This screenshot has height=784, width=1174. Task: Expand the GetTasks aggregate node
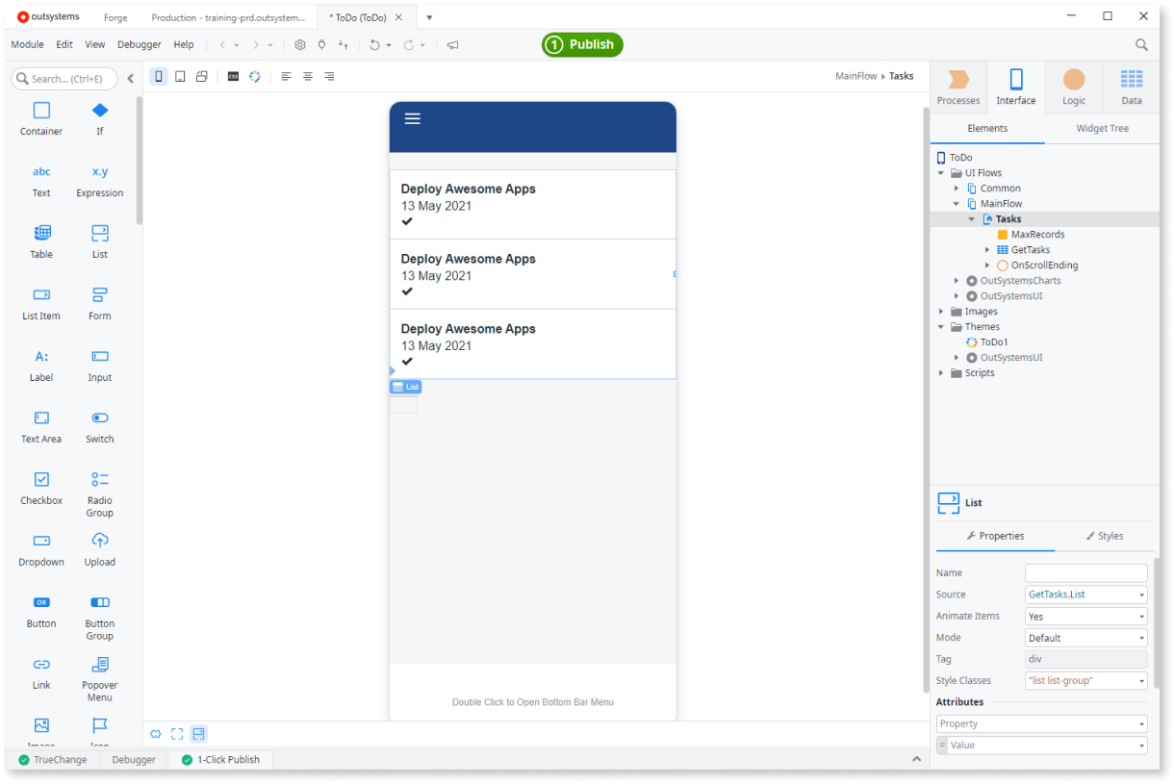click(x=986, y=249)
